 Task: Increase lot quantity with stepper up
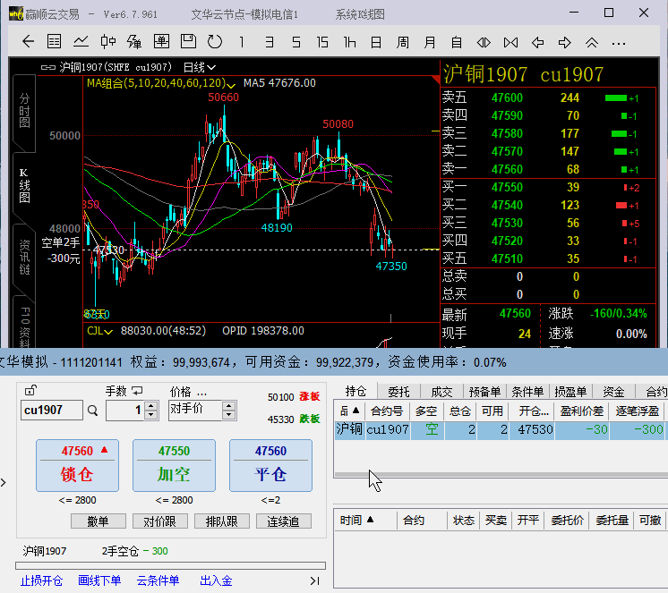point(150,406)
